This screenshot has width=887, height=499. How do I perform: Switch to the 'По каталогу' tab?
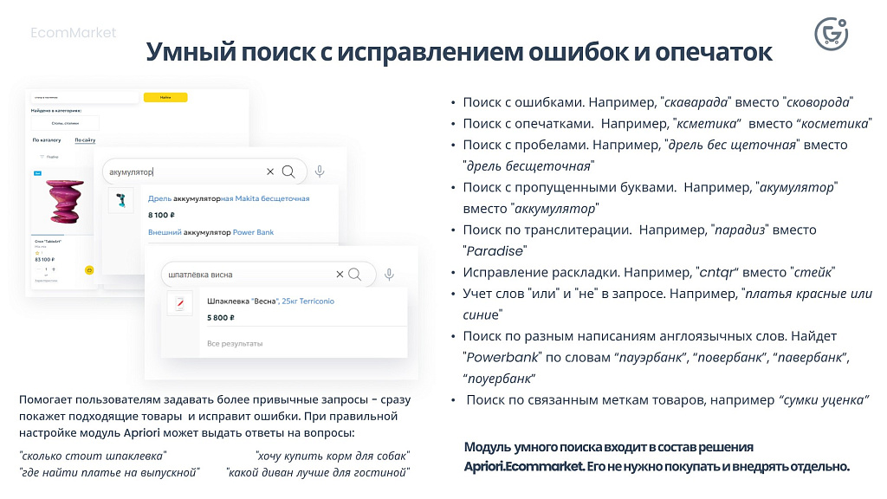point(47,139)
